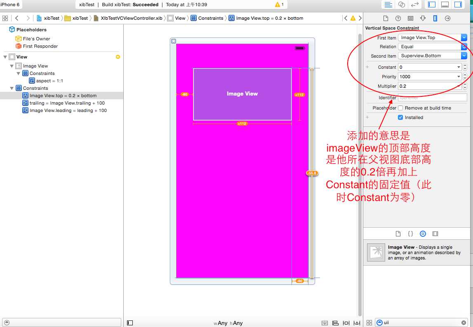This screenshot has width=473, height=327.
Task: Click the View layout issue yellow indicator
Action: 118,57
